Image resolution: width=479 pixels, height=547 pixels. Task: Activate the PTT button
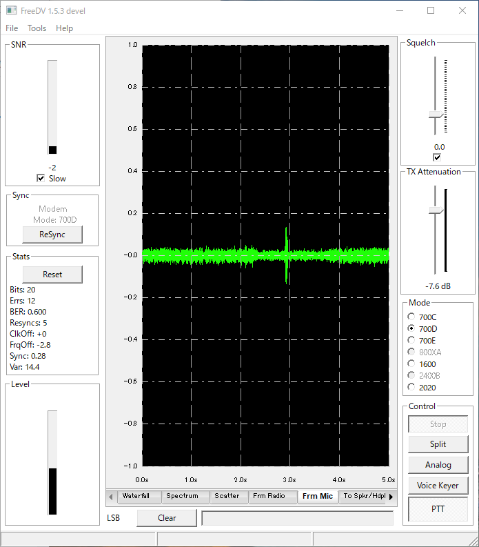[438, 509]
